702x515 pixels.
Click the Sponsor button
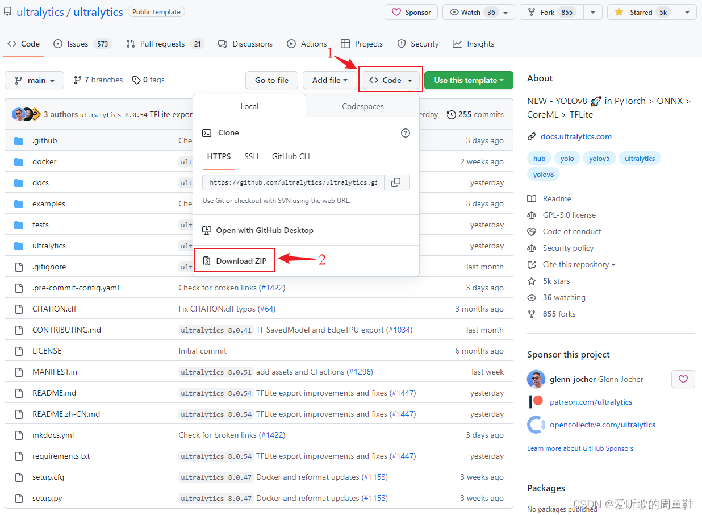pos(411,12)
